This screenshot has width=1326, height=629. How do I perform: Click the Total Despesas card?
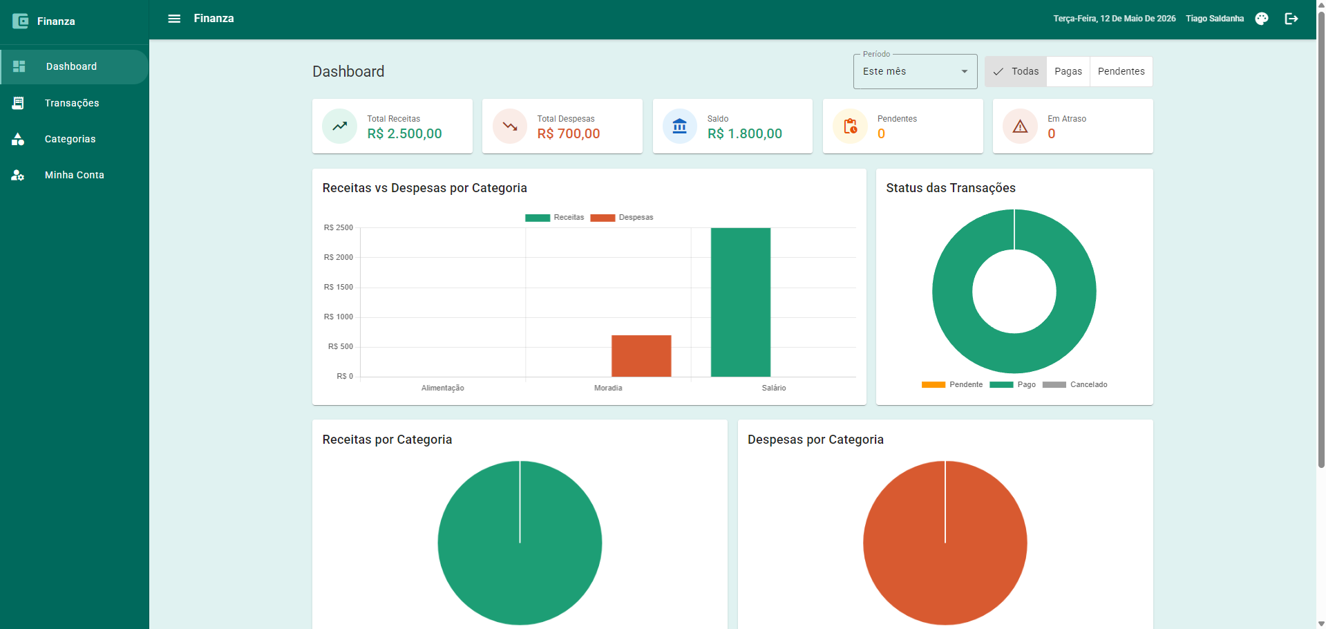point(562,126)
